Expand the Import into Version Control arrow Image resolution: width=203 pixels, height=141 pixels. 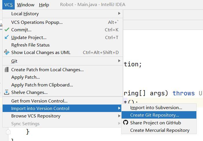pyautogui.click(x=119, y=108)
